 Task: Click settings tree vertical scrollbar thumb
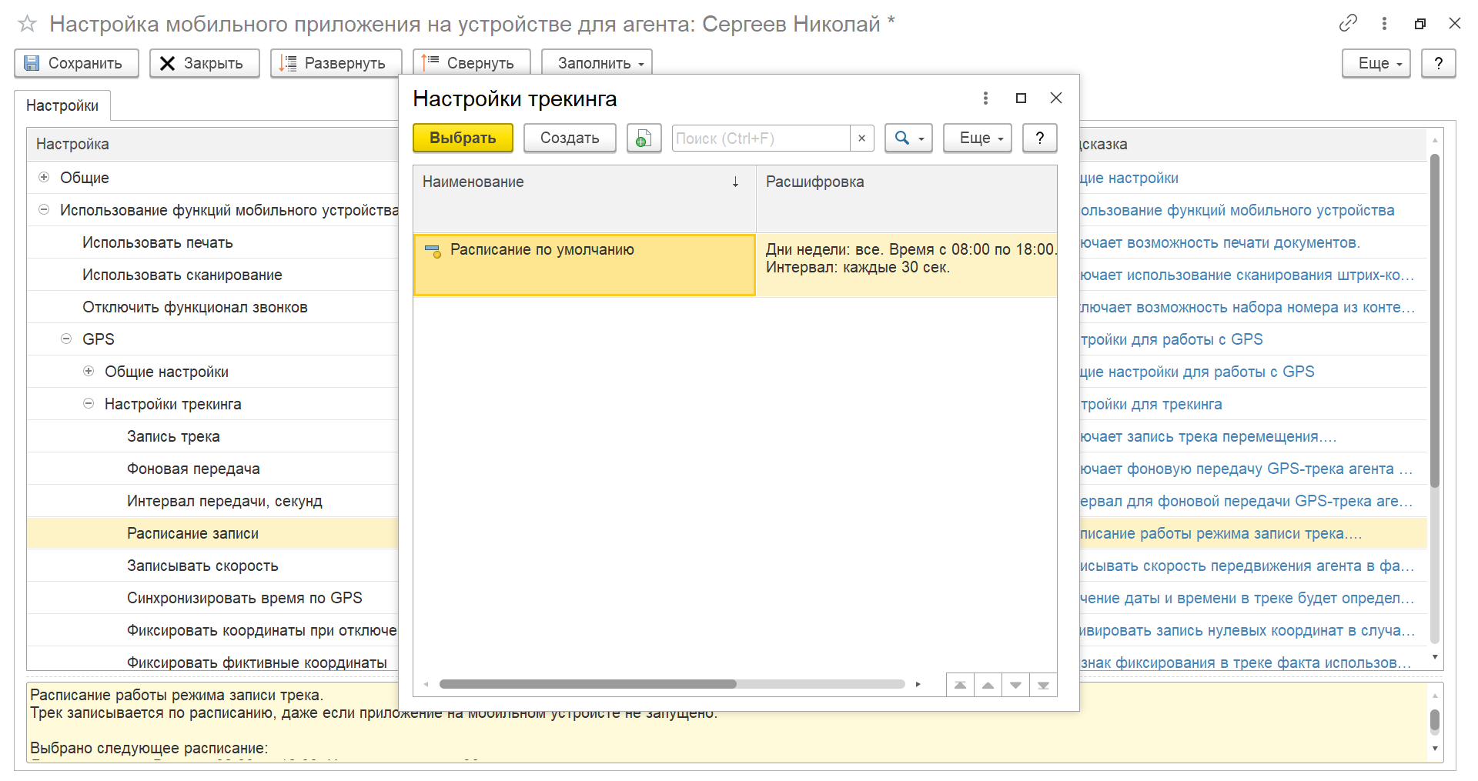point(1434,320)
